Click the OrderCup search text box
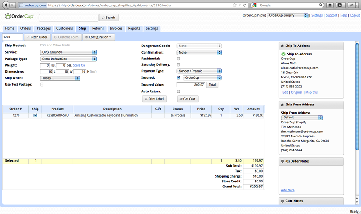The width and height of the screenshot is (361, 214). tap(69, 18)
